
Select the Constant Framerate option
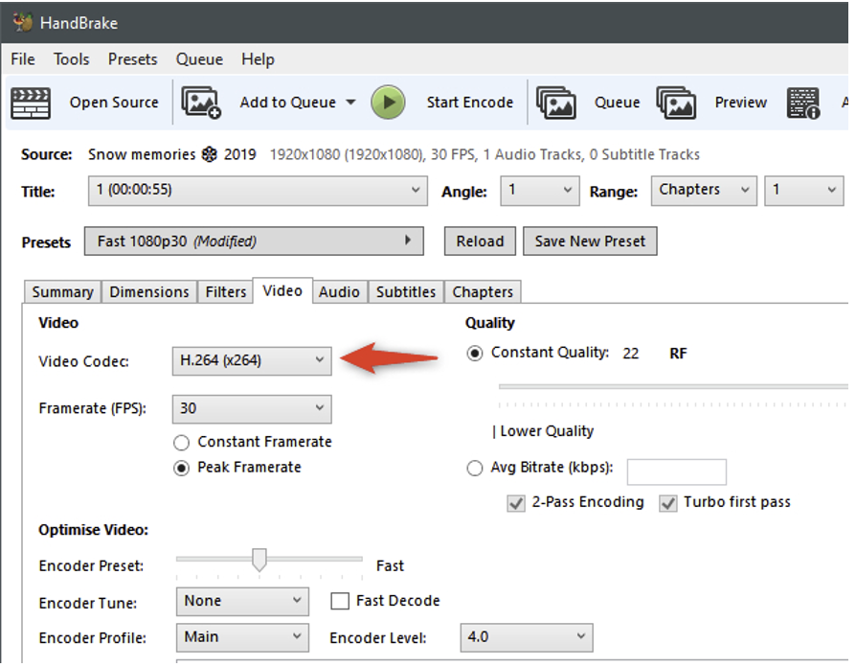click(181, 442)
